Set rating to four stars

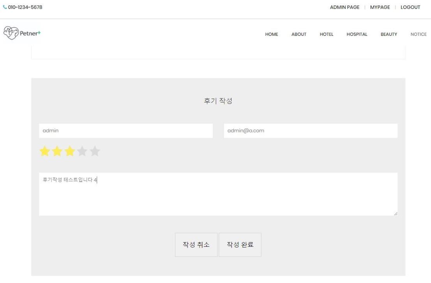[82, 151]
